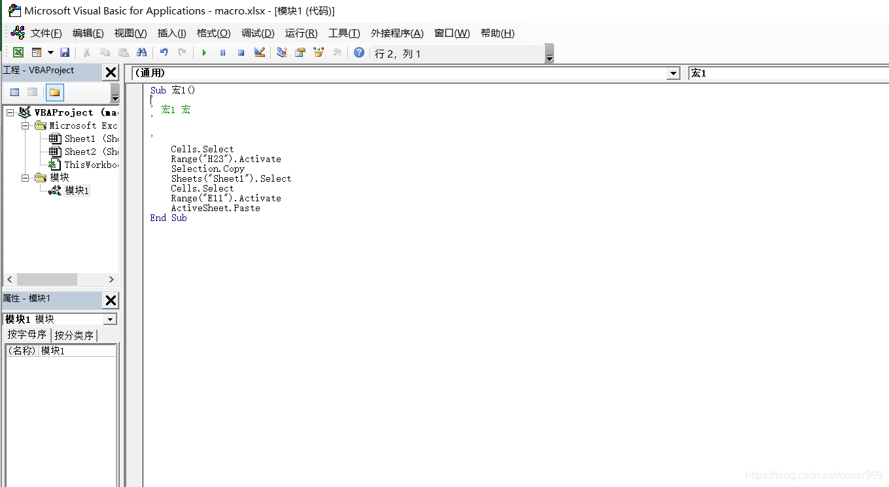Close the 工程 - VBAProject panel

[111, 73]
